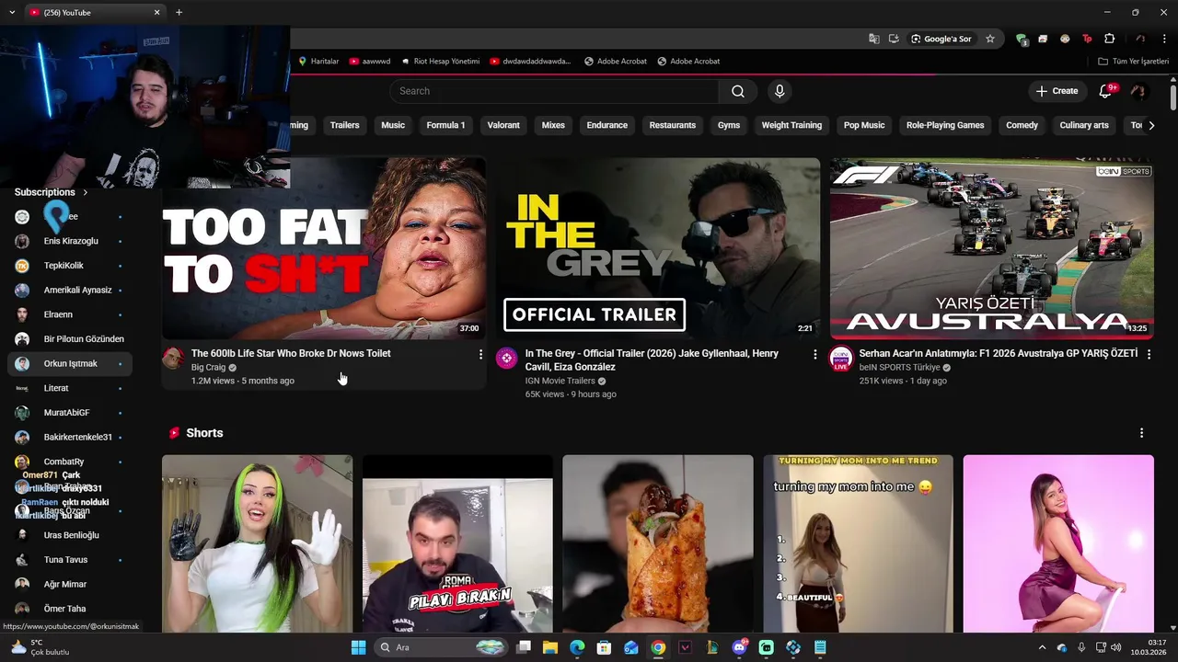
Task: Open the Riot Hesap Yönetimi bookmark
Action: pos(440,62)
